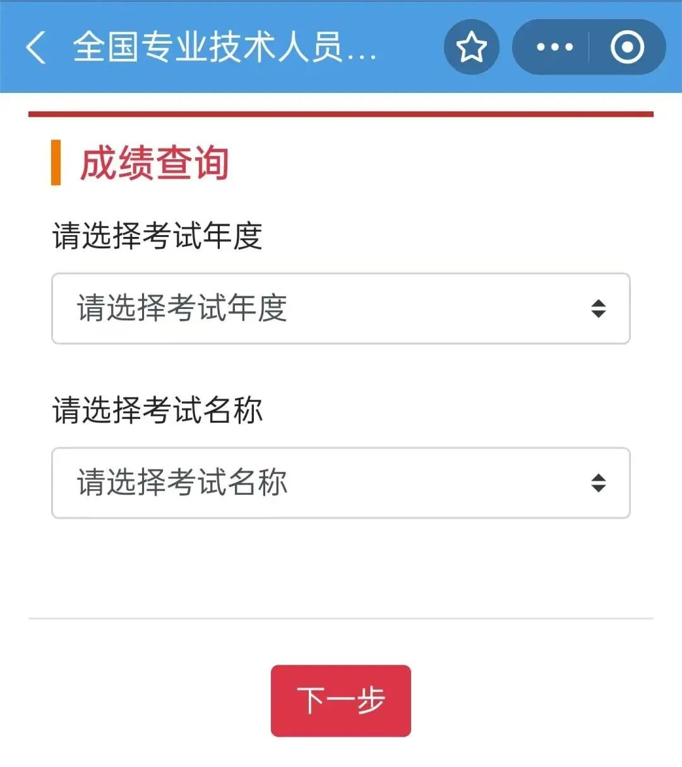Open the three-dot more options menu
The image size is (682, 767).
[x=554, y=47]
